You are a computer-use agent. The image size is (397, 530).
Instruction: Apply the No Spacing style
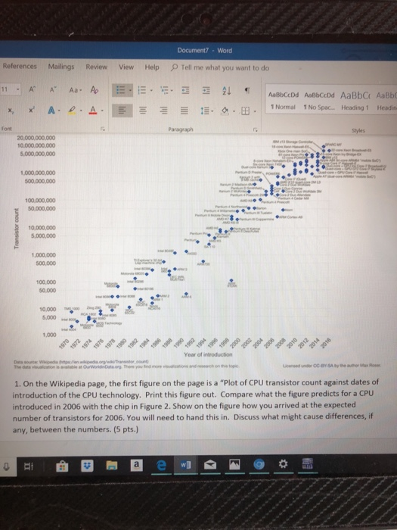coord(319,101)
